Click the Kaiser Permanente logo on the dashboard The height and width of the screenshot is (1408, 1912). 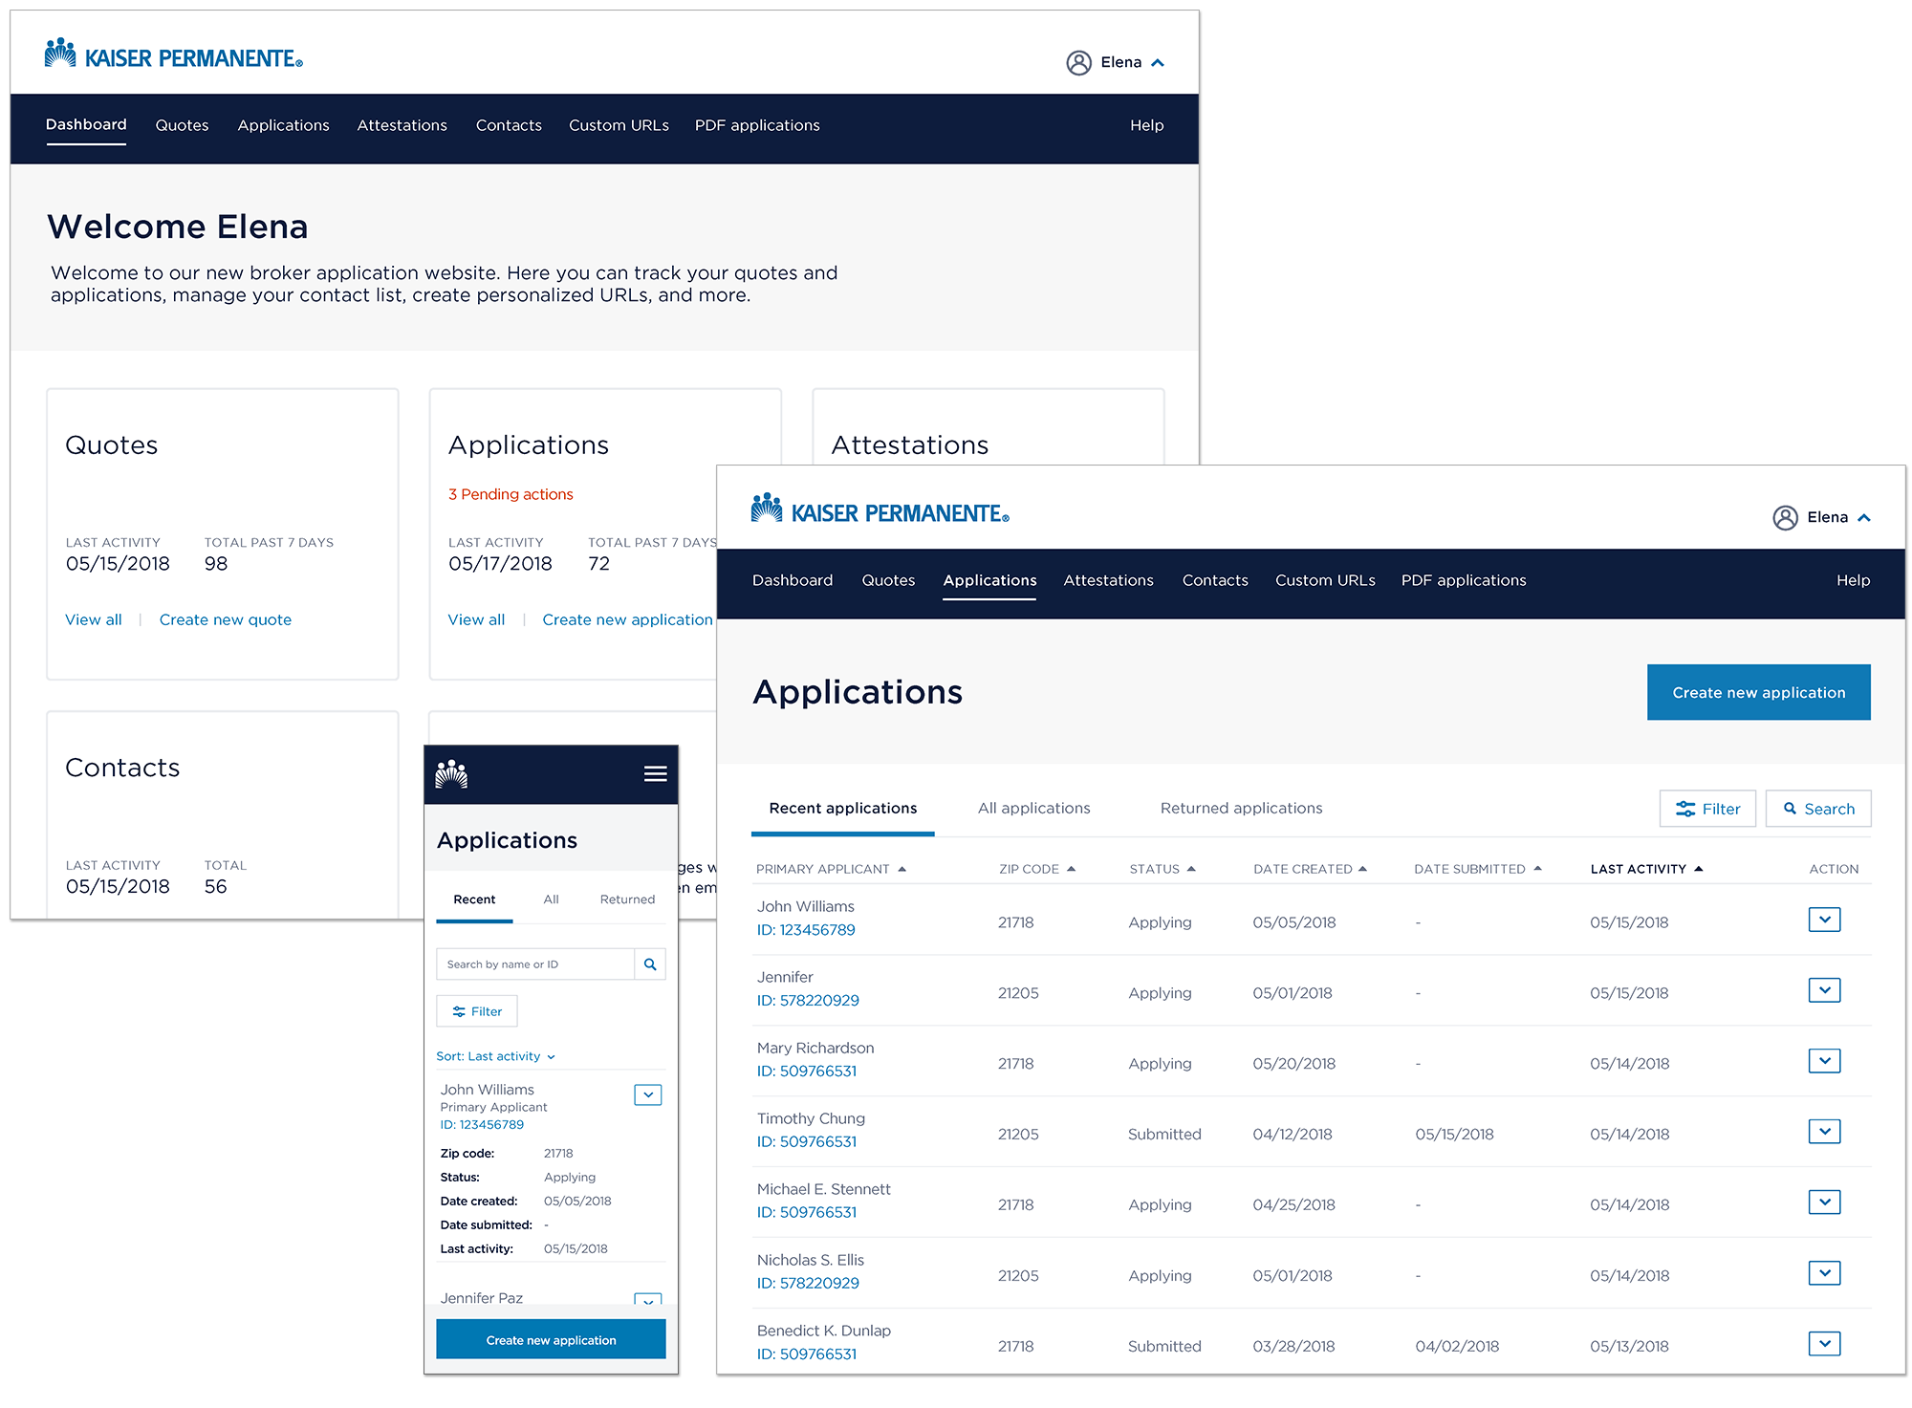[x=173, y=54]
